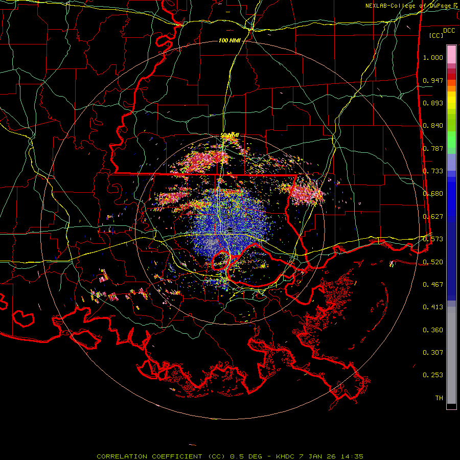Click the CORRELATION COEFFICIENT (CC) caption text
460x460 pixels.
(161, 456)
